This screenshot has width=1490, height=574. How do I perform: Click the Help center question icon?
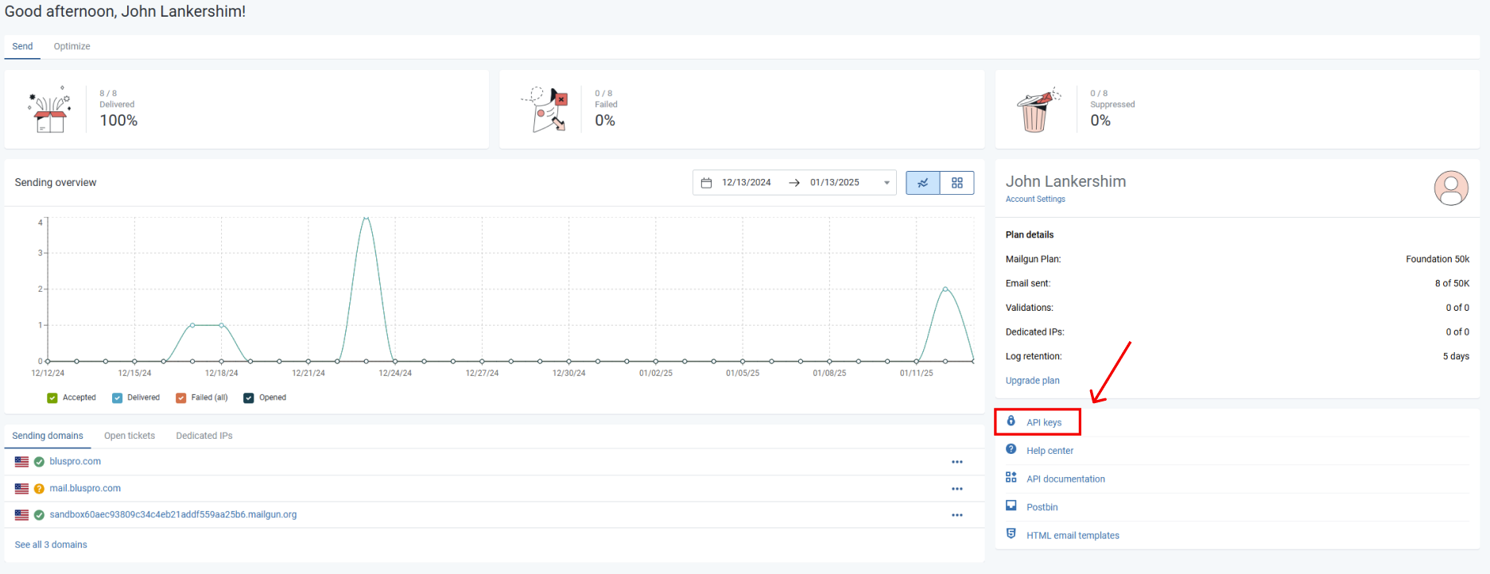tap(1011, 449)
